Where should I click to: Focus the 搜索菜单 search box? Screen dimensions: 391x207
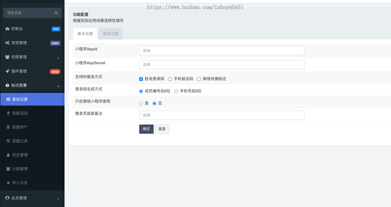click(32, 13)
